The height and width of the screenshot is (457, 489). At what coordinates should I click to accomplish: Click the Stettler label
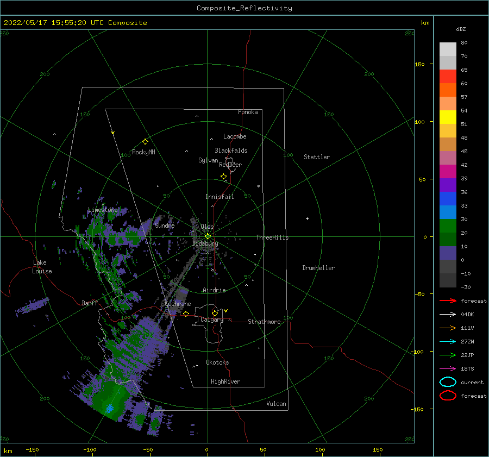317,157
